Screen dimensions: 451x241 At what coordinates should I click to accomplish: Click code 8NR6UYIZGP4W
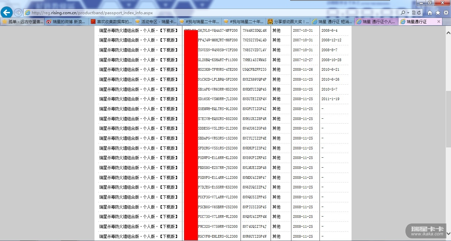pos(254,236)
